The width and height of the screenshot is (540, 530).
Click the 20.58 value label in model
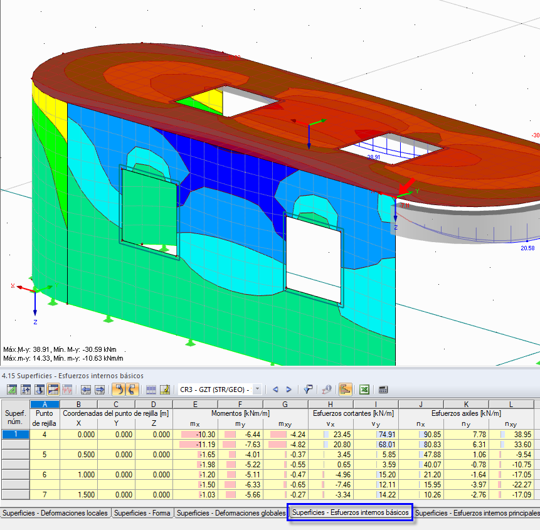pos(527,248)
